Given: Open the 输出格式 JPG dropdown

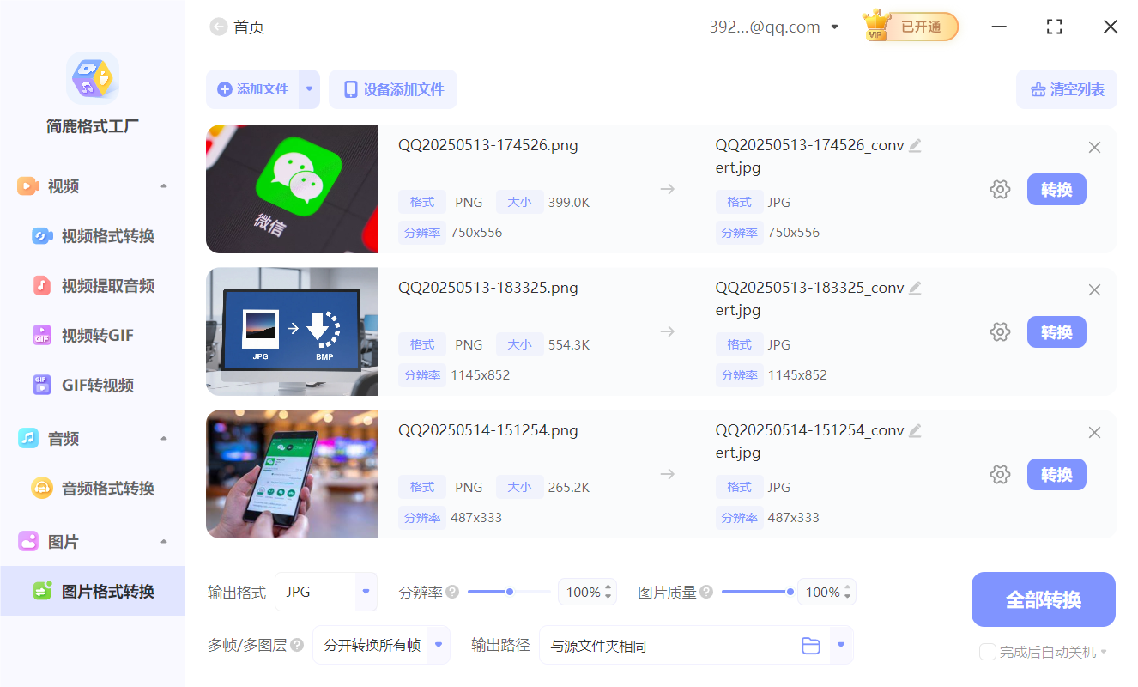Looking at the screenshot, I should tap(365, 592).
